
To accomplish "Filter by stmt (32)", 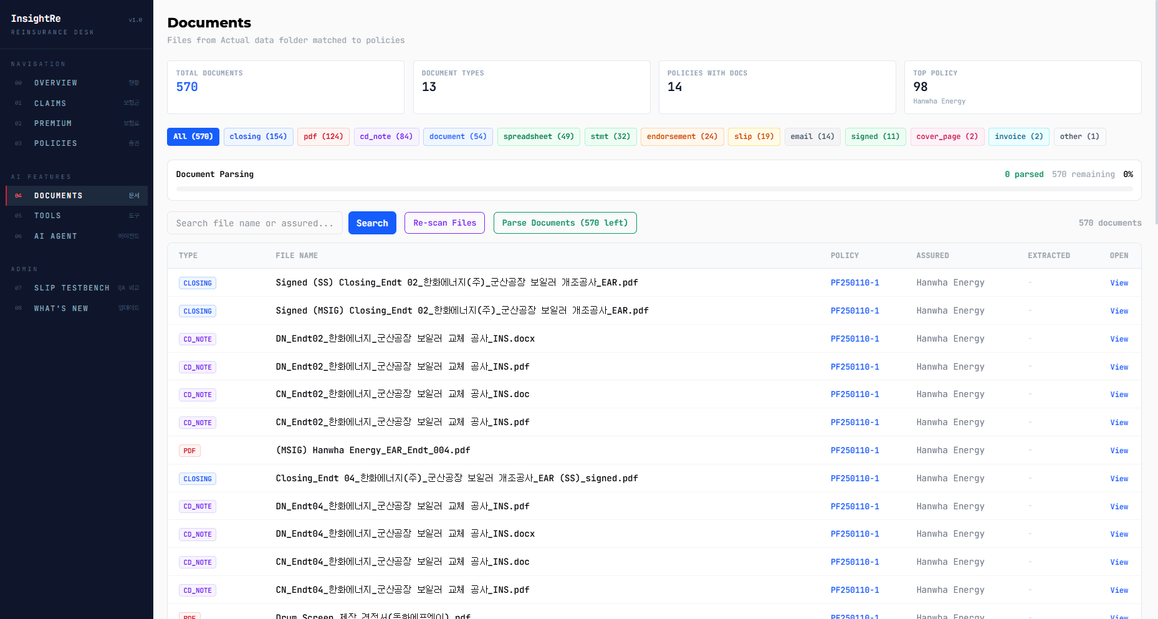I will point(610,137).
